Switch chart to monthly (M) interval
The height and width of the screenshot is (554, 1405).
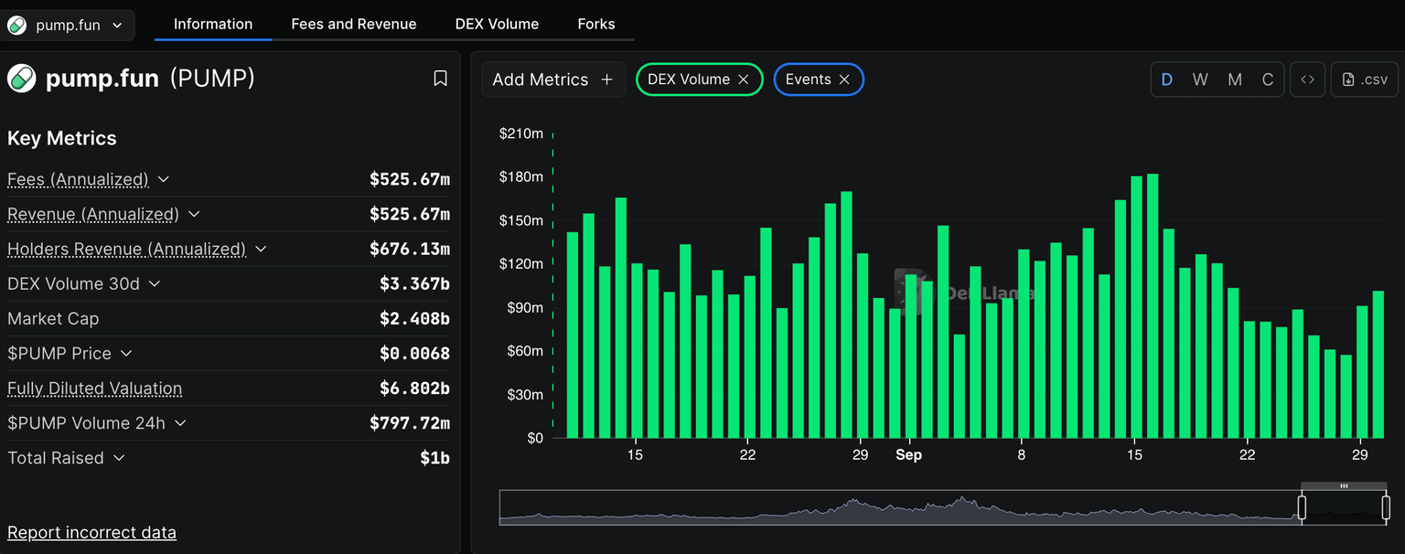pyautogui.click(x=1234, y=80)
